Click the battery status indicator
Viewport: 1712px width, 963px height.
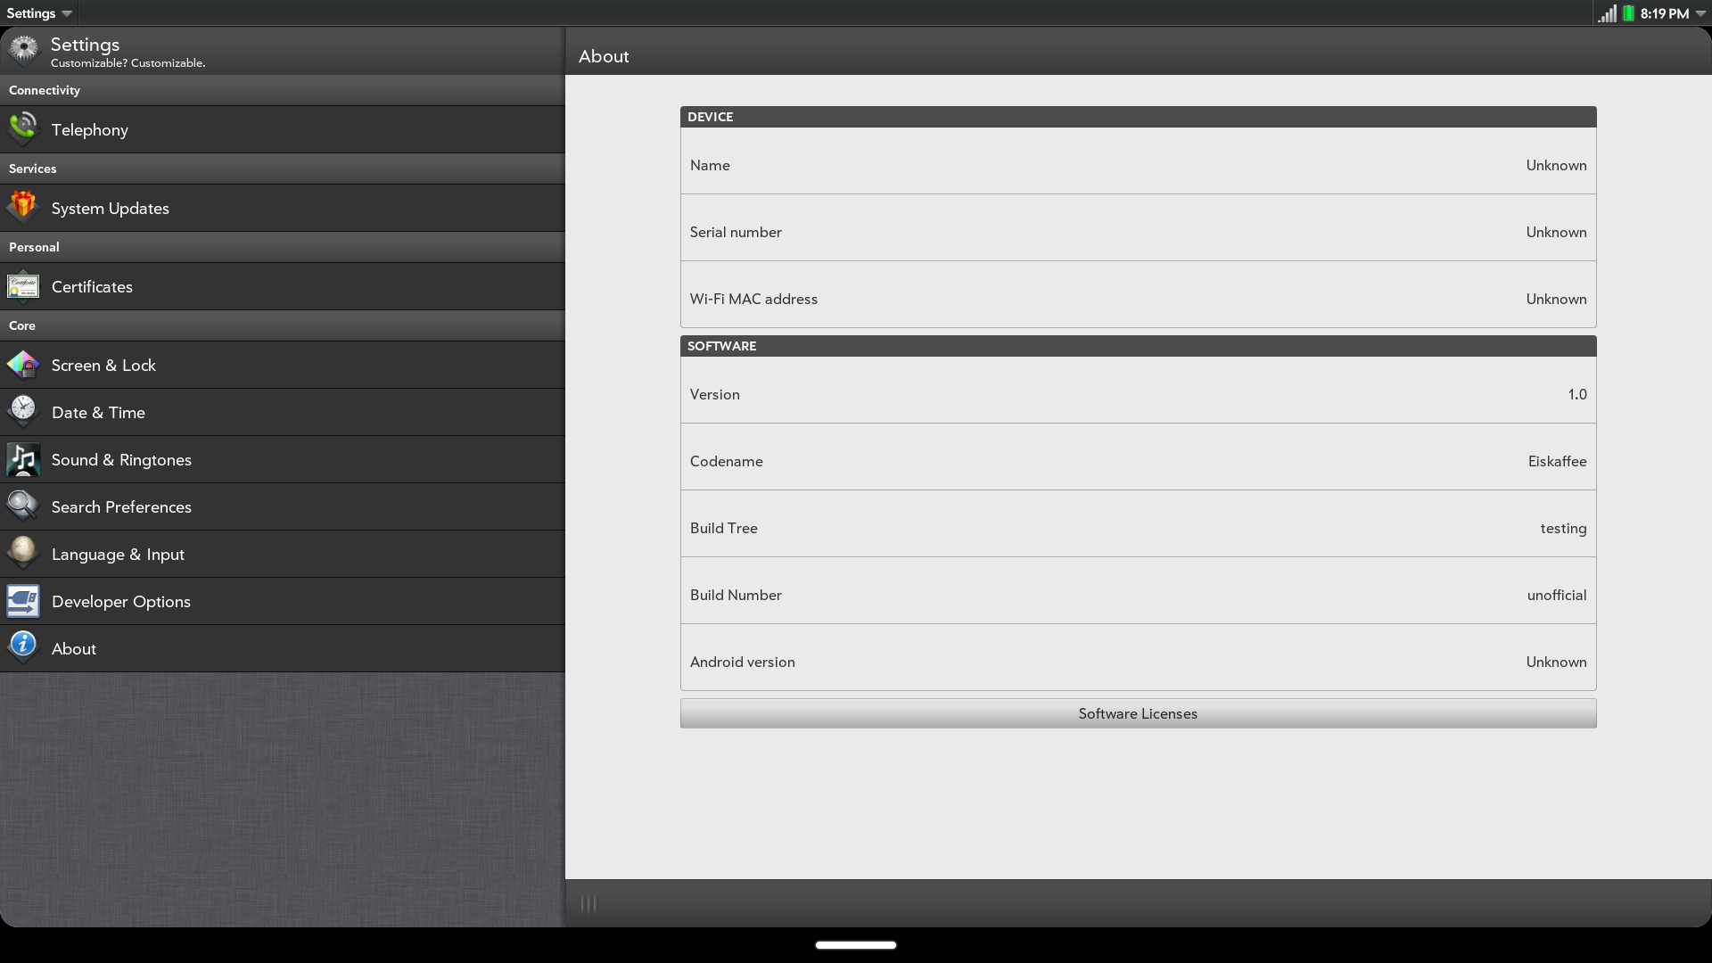click(1628, 13)
